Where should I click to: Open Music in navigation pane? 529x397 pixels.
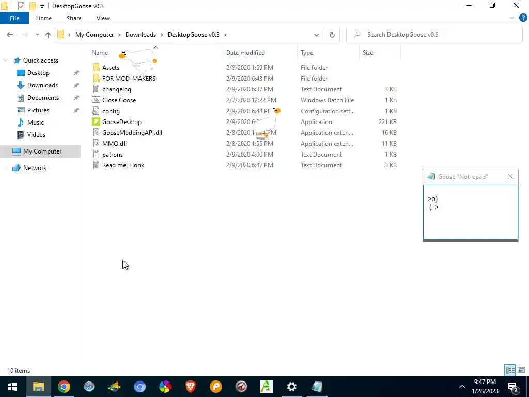coord(36,123)
